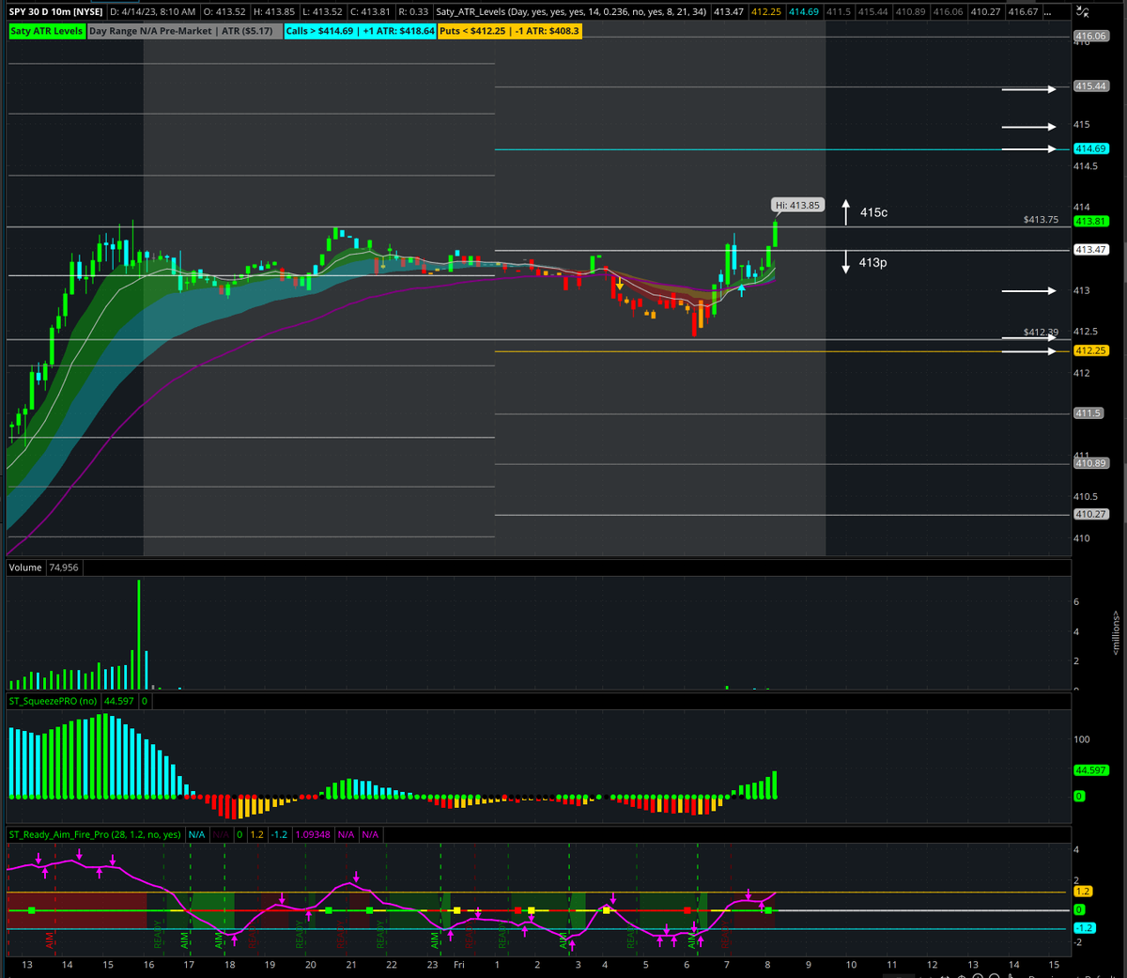The height and width of the screenshot is (978, 1127).
Task: Click the green 413.81 last price bubble
Action: coord(1091,221)
